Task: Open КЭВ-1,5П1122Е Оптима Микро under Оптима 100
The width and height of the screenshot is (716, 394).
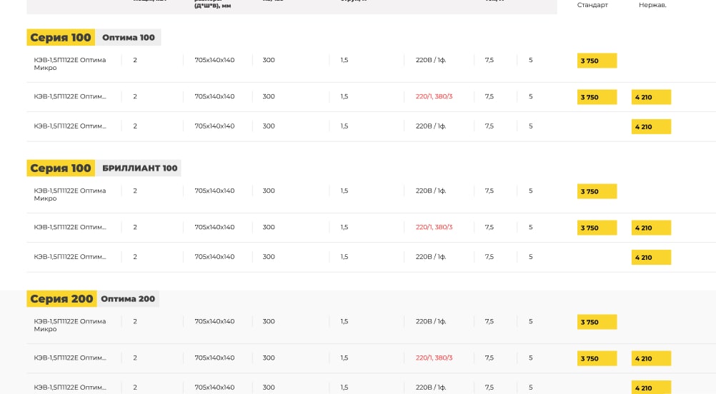Action: click(x=70, y=64)
